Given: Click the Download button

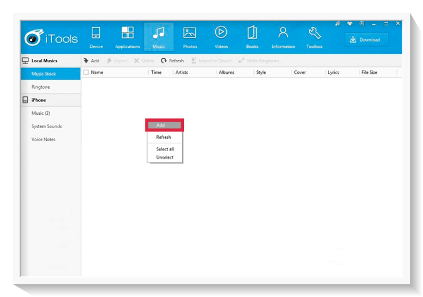Looking at the screenshot, I should point(366,40).
